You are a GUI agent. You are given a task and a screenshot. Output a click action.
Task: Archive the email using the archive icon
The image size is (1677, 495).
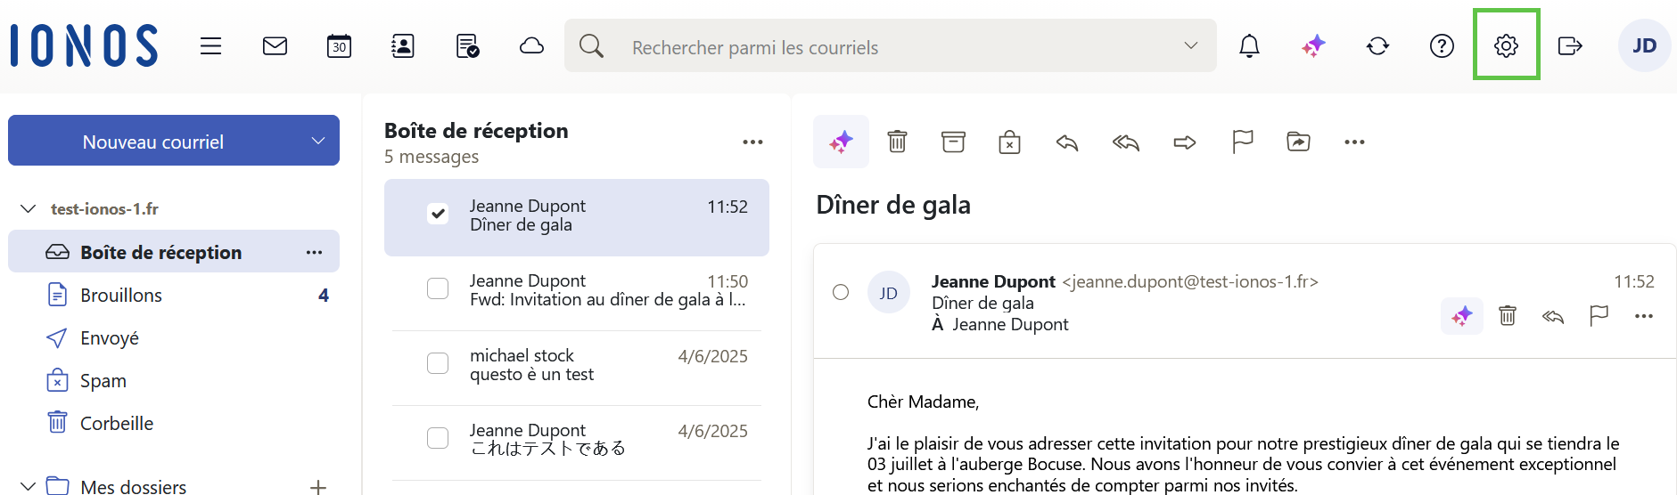pyautogui.click(x=953, y=142)
